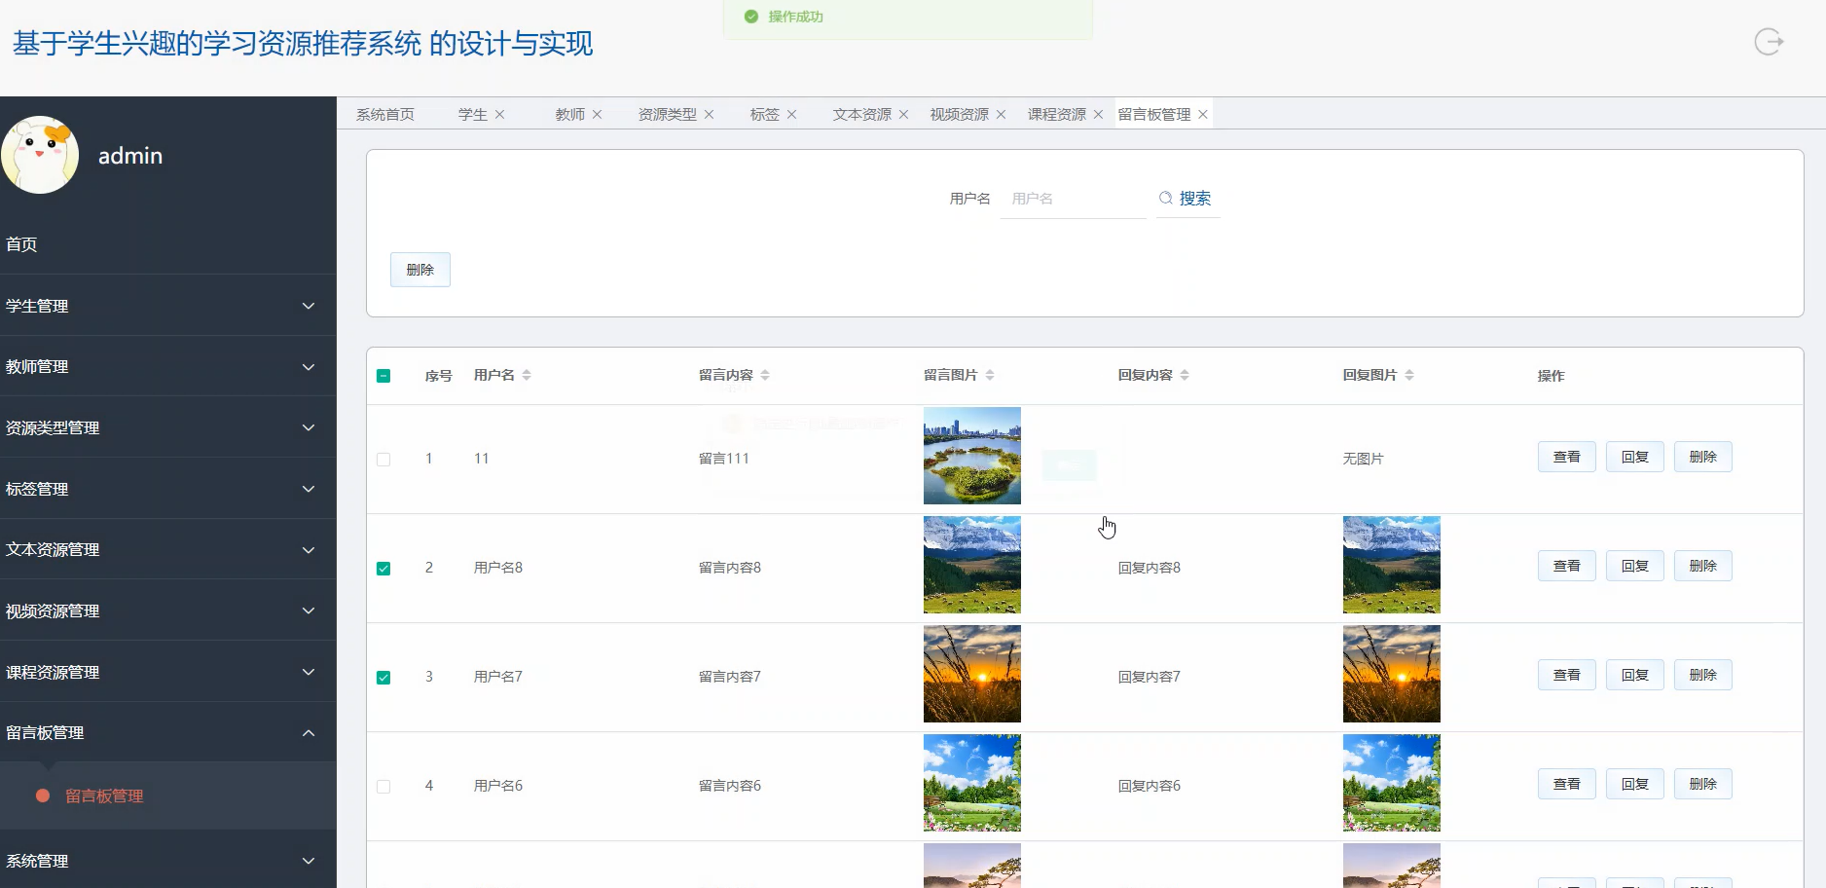Expand the 标签管理 sidebar menu
This screenshot has width=1826, height=888.
(x=167, y=489)
